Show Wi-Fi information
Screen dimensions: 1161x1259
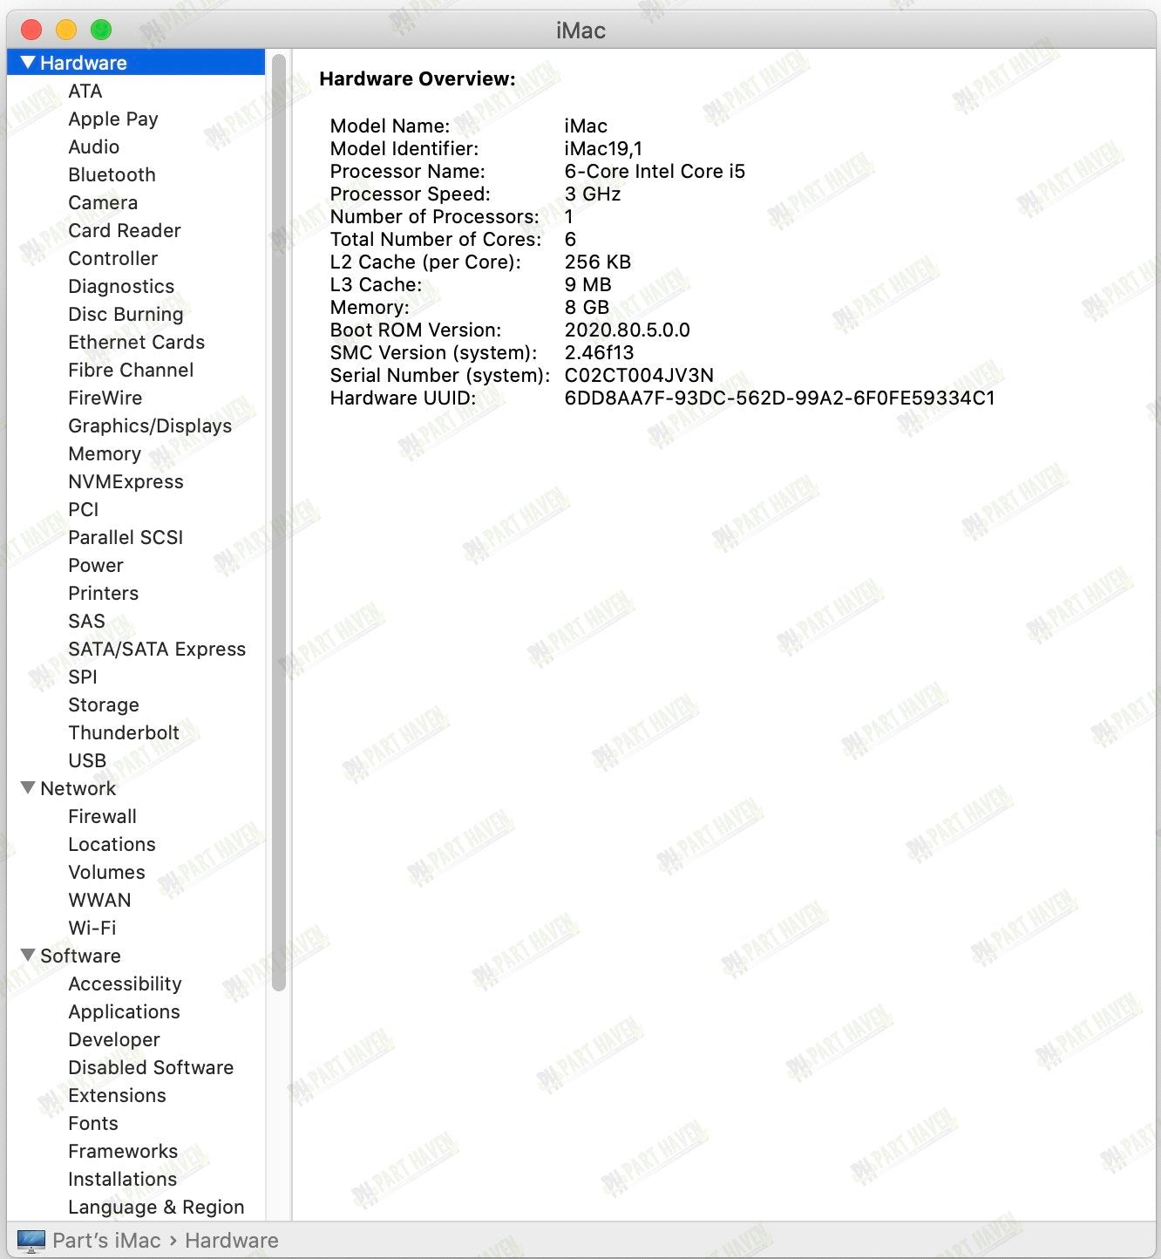tap(92, 928)
